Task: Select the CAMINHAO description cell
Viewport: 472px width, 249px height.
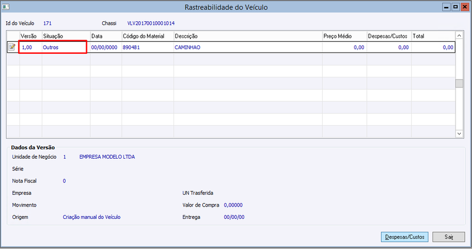Action: tap(248, 47)
